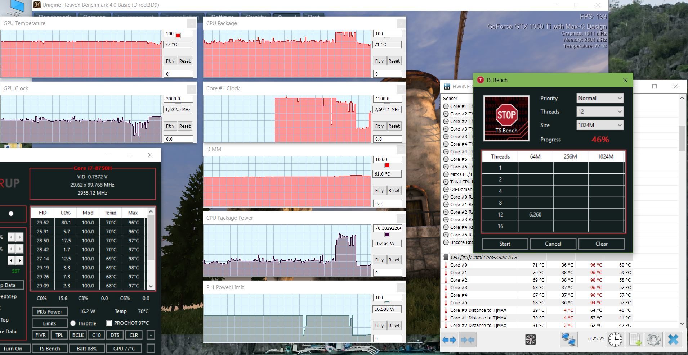Screen dimensions: 688x355
Task: Click the PKG Power button
Action: tap(49, 311)
